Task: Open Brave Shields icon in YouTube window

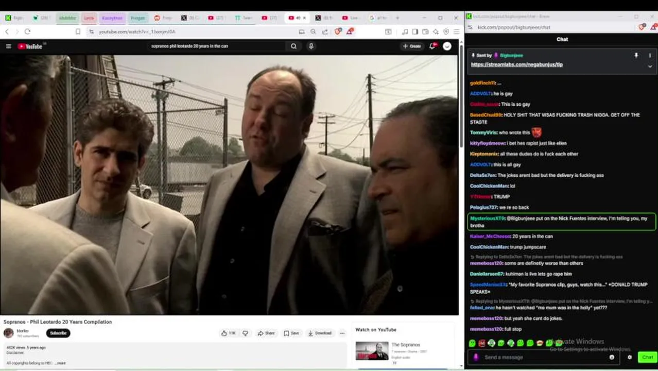Action: tap(338, 31)
